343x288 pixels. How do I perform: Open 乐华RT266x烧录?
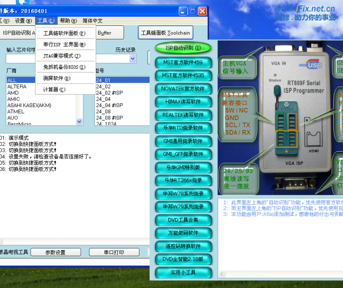pos(183,180)
